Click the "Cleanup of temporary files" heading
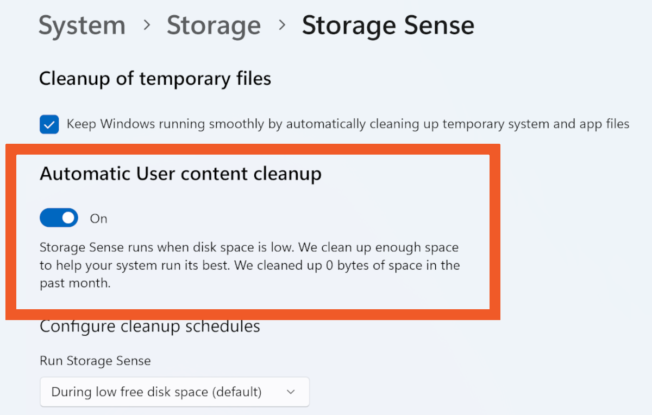This screenshot has width=652, height=415. [155, 79]
